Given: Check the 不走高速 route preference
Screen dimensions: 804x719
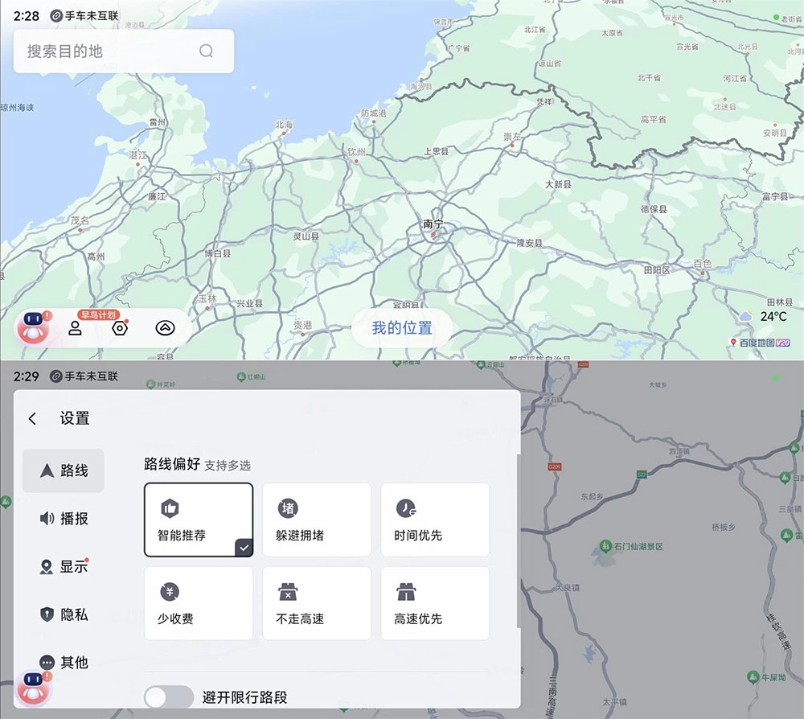Looking at the screenshot, I should click(x=317, y=603).
